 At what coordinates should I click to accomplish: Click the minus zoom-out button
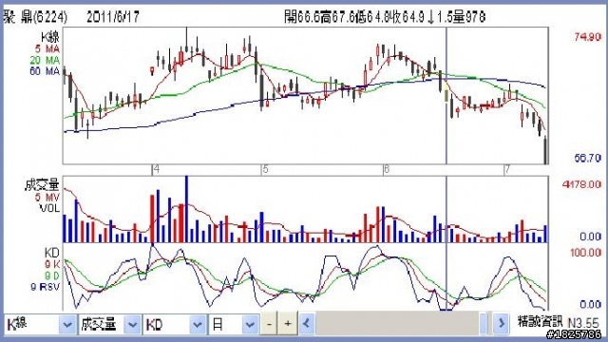coord(269,324)
